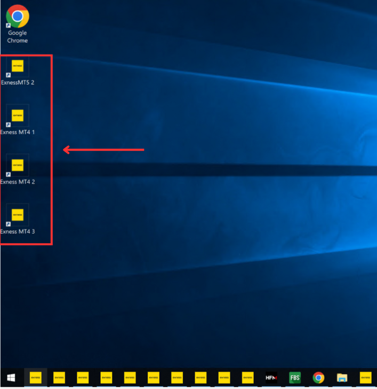Select the ExnessMT5 2 desktop icon
The width and height of the screenshot is (377, 389).
tap(17, 72)
